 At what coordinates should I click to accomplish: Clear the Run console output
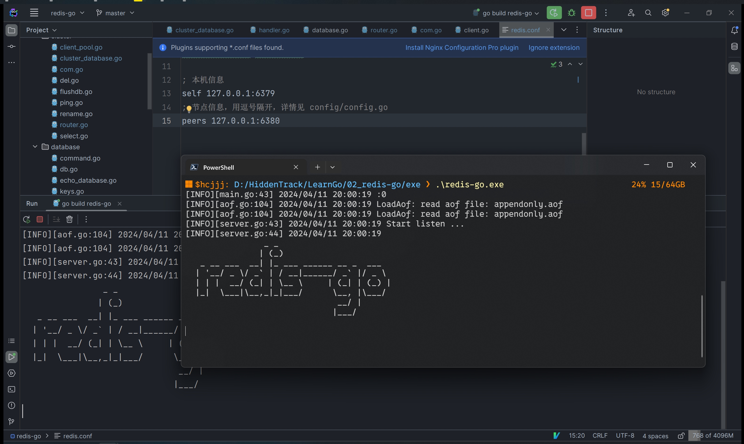coord(69,219)
